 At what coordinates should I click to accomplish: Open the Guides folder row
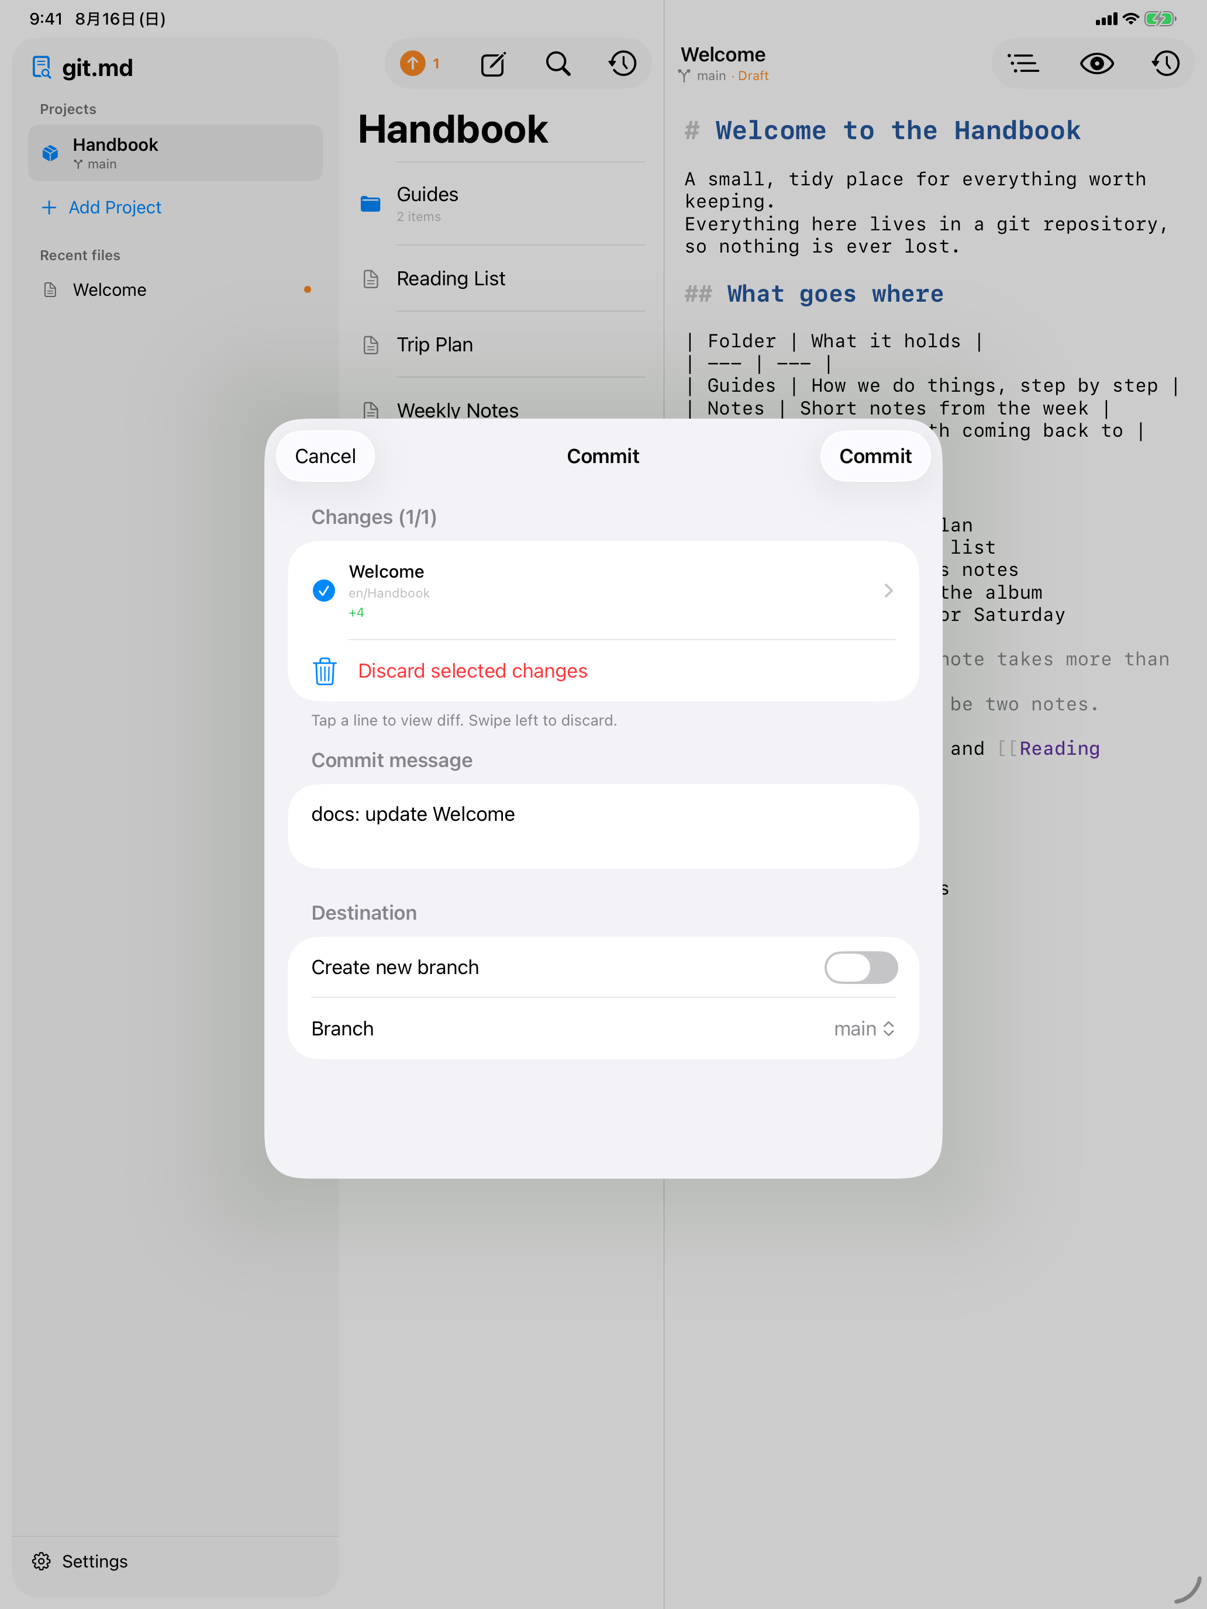point(502,203)
